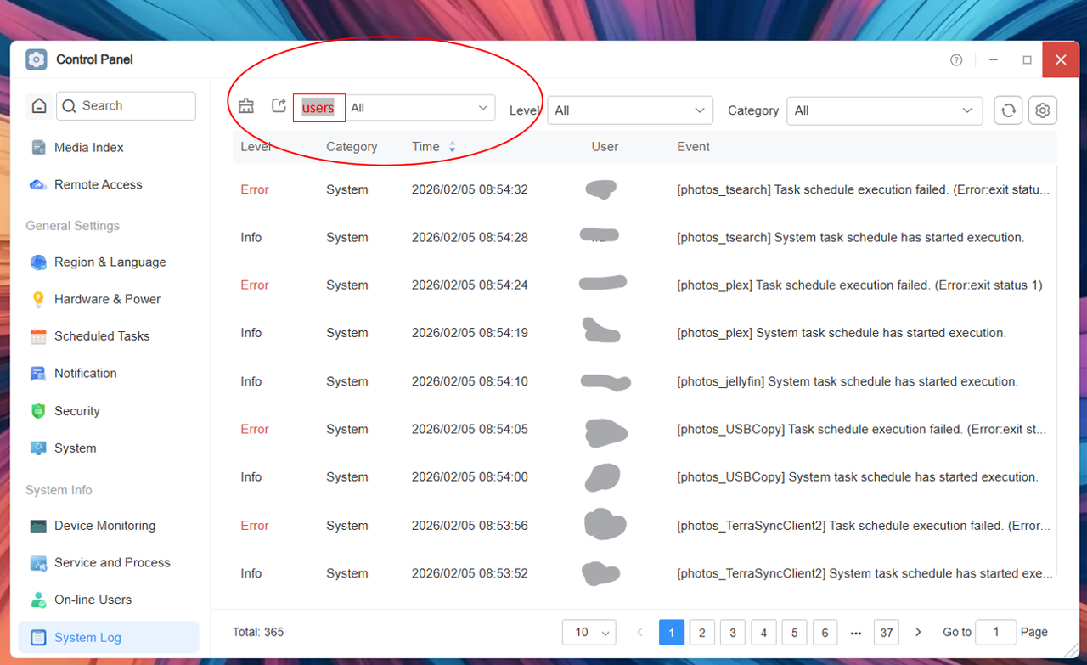Select the 08:54:32 photos_tsearch error row
Screen dimensions: 1087x665
click(645, 189)
